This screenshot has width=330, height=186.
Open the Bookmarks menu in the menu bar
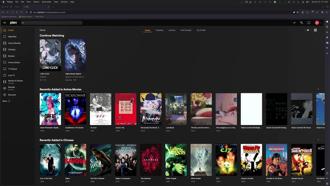[x=47, y=2]
